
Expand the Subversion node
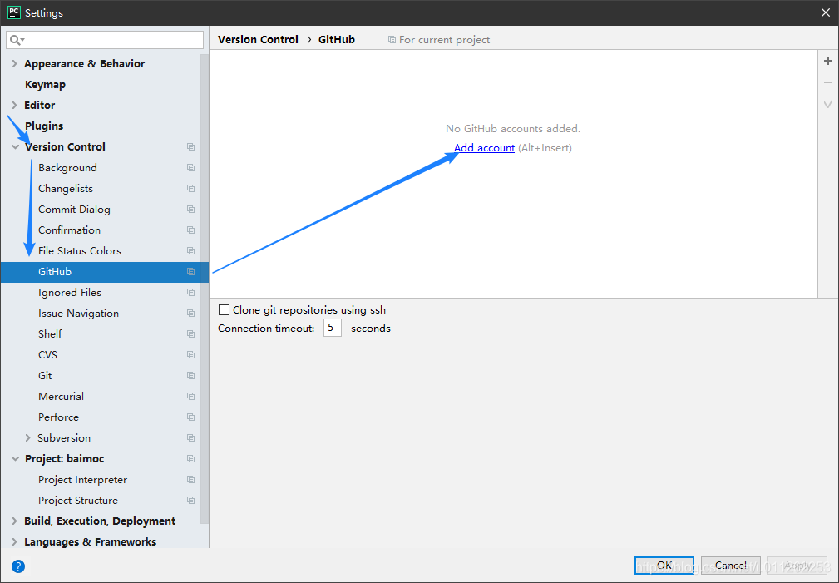(x=27, y=438)
